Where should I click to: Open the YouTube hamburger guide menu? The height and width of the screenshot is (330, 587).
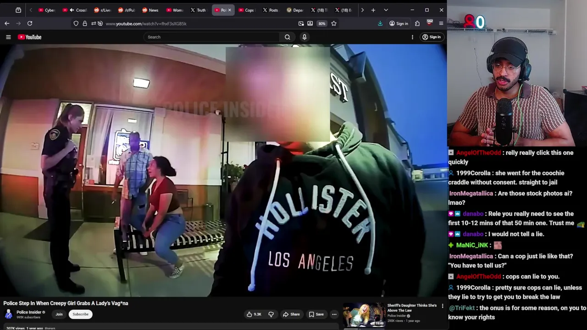(x=8, y=37)
